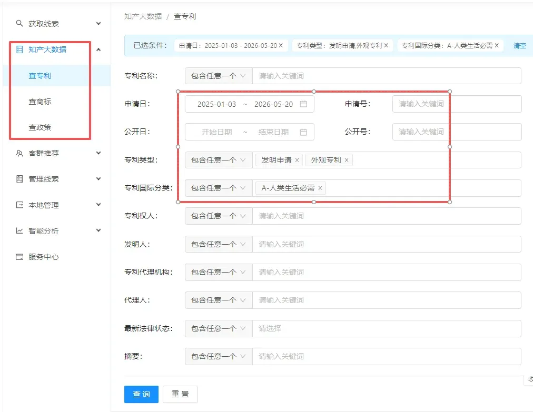Viewport: 533px width, 412px height.
Task: Click the 专利名称 keyword input
Action: (x=387, y=76)
